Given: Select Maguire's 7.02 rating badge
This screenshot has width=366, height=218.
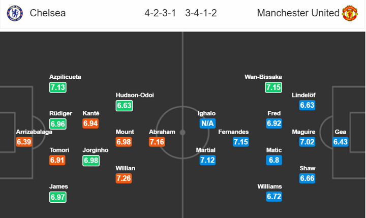Looking at the screenshot, I should click(x=307, y=142).
